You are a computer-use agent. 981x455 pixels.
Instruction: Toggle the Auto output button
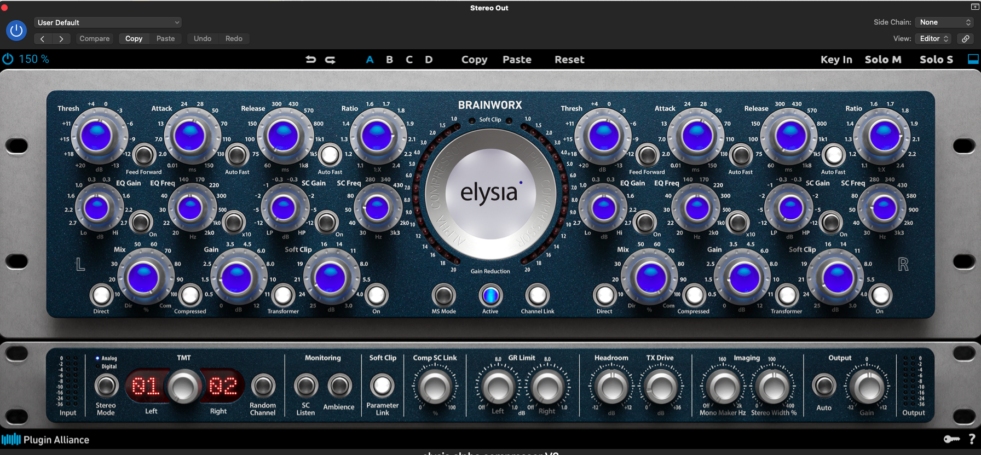(824, 386)
